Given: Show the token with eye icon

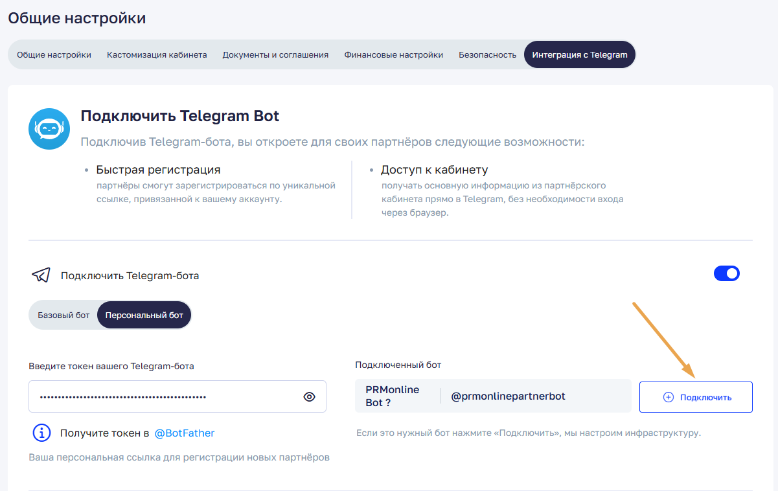Looking at the screenshot, I should [309, 397].
